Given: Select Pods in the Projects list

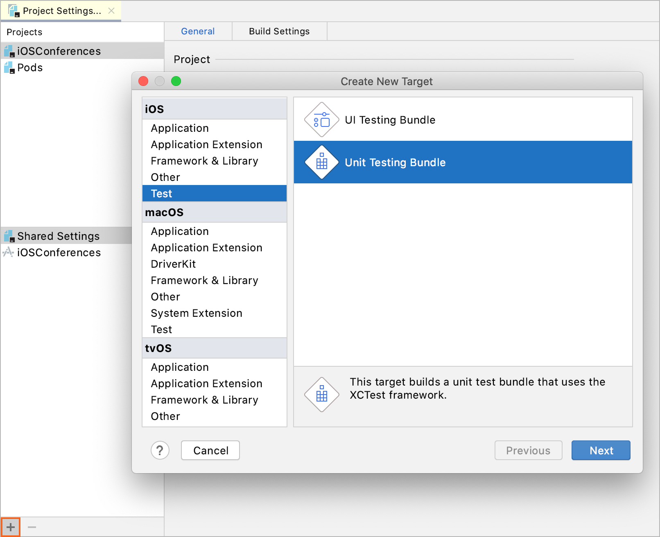Looking at the screenshot, I should pos(82,68).
